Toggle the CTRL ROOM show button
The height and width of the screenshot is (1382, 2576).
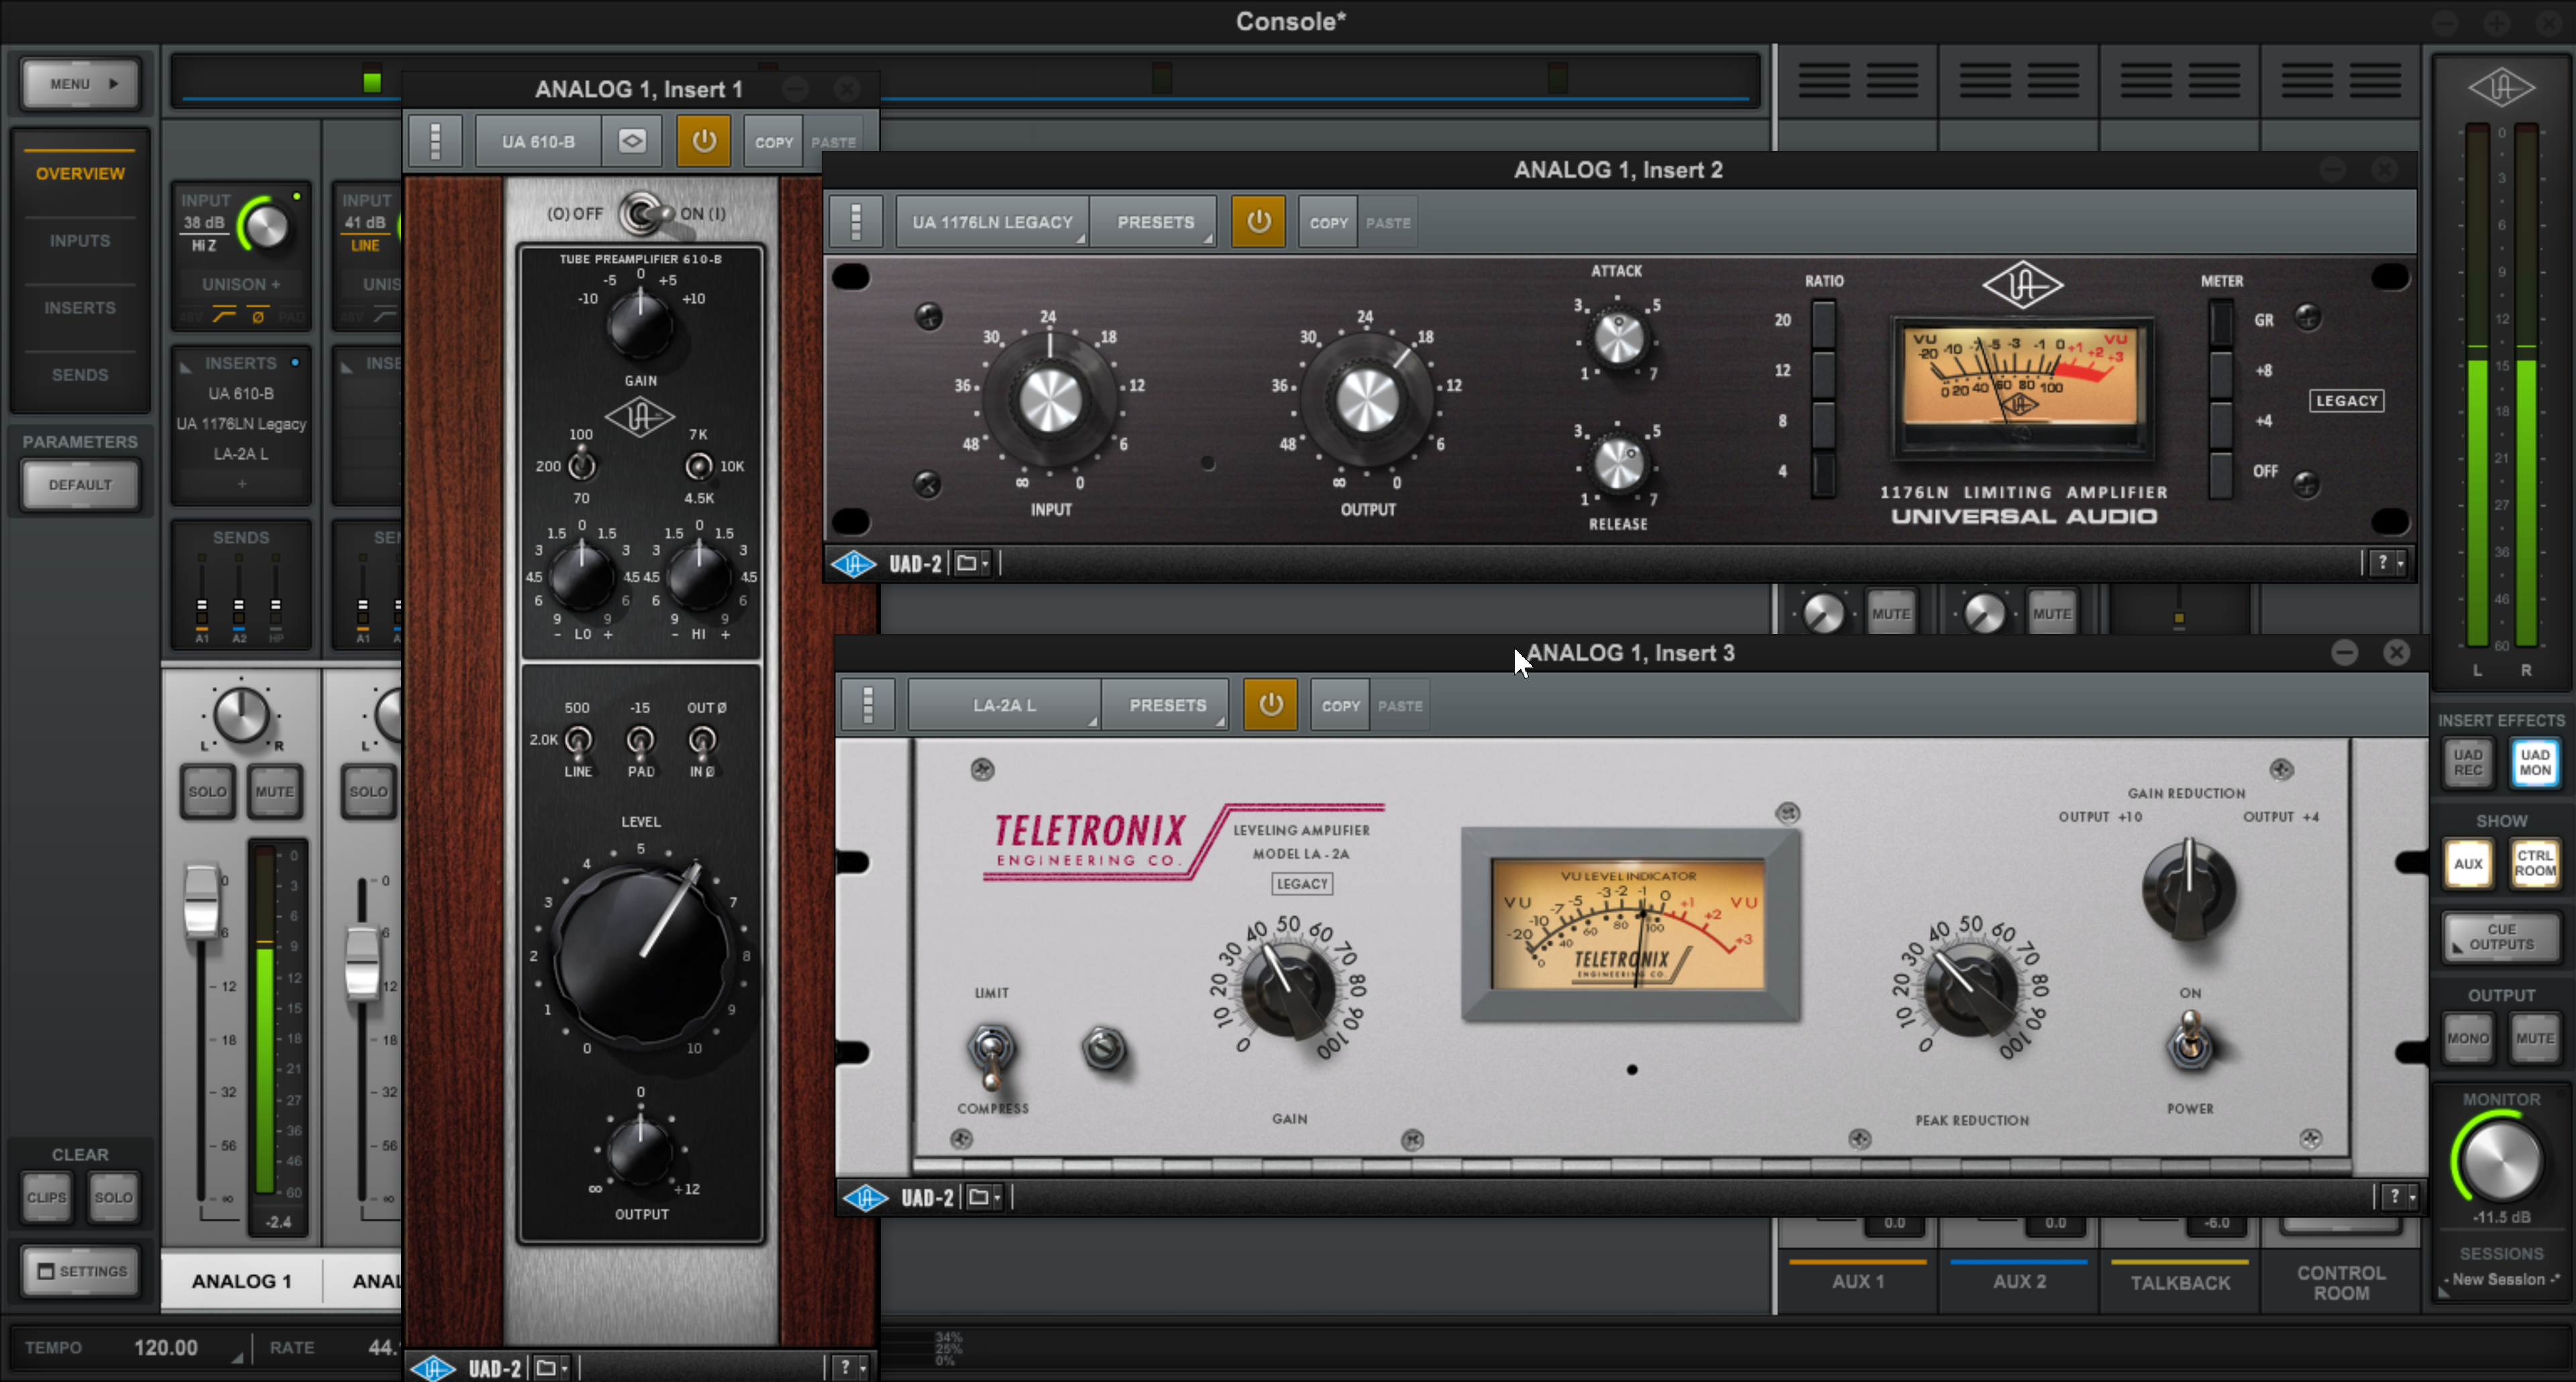2534,863
